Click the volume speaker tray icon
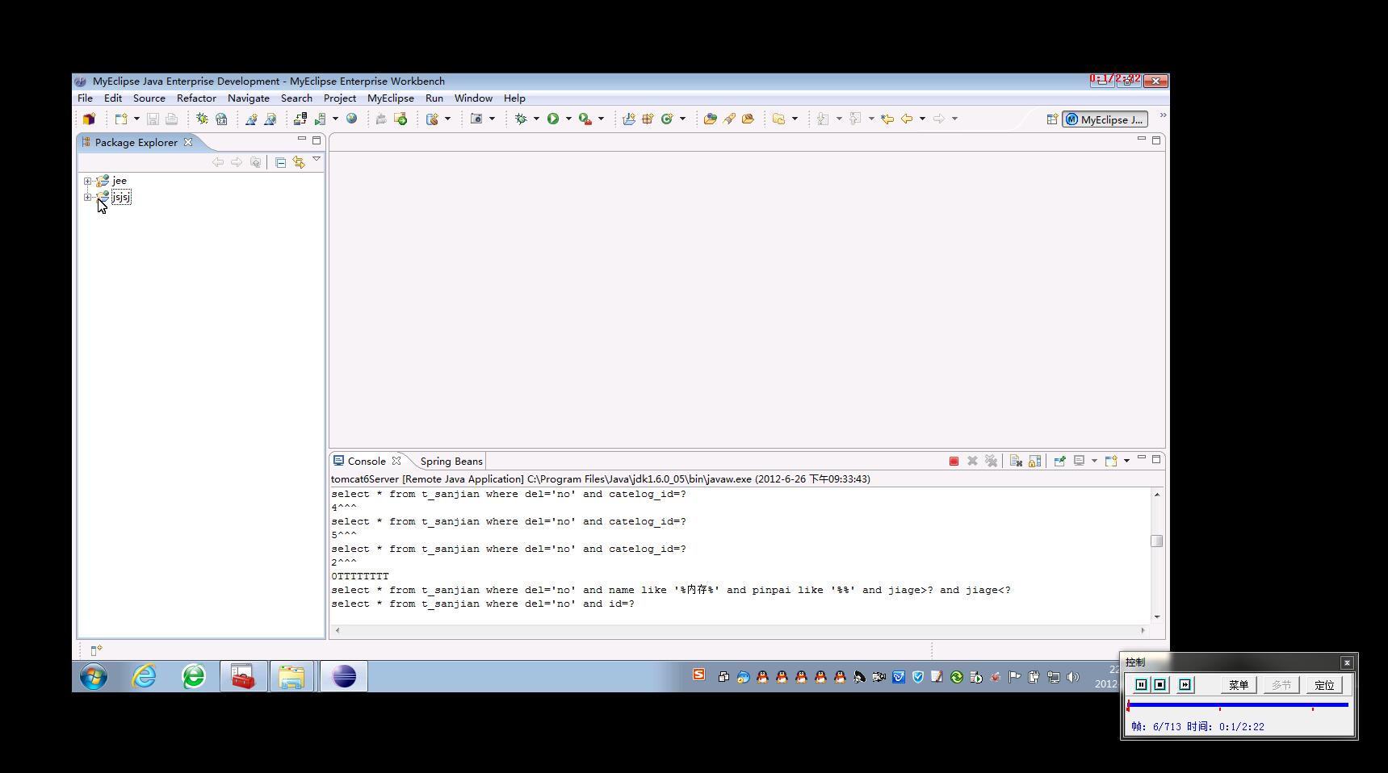 (1073, 677)
